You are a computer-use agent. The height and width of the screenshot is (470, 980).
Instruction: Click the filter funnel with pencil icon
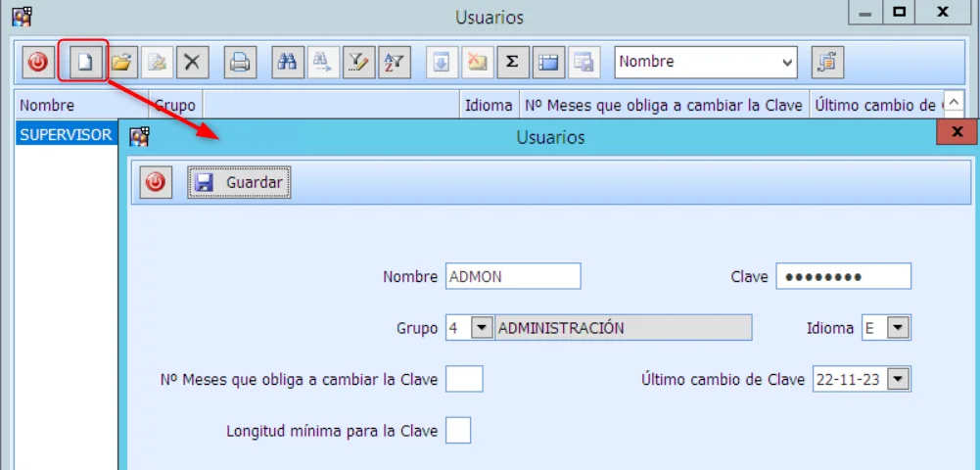point(358,62)
